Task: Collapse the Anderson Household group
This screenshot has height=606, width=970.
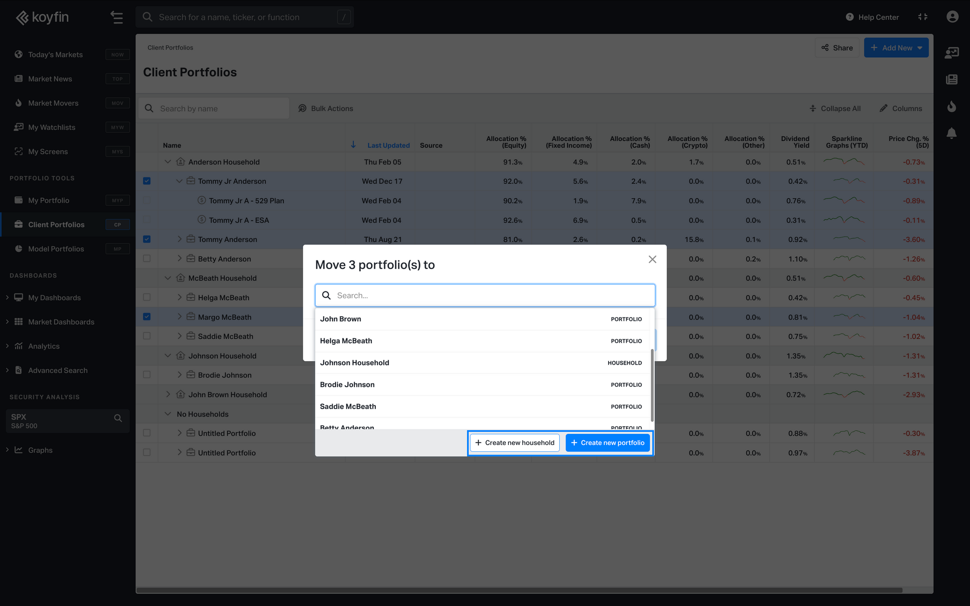Action: pyautogui.click(x=168, y=162)
